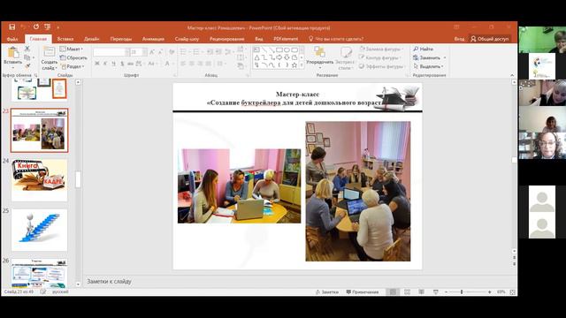This screenshot has height=318, width=566.
Task: Click the Format Painter brush icon
Action: coord(27,66)
